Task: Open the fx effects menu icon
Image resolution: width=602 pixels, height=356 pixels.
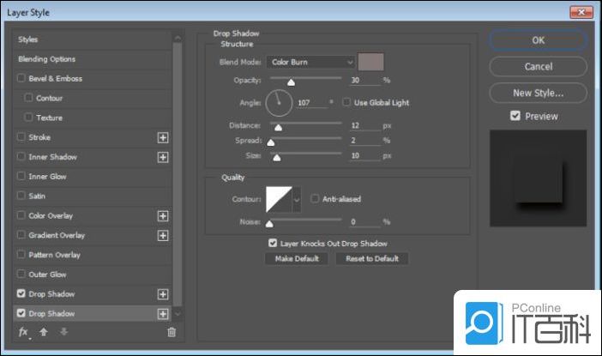Action: 24,332
